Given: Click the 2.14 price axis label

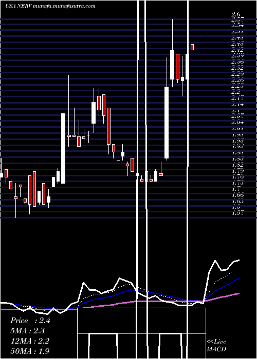Looking at the screenshot, I should [x=237, y=105].
